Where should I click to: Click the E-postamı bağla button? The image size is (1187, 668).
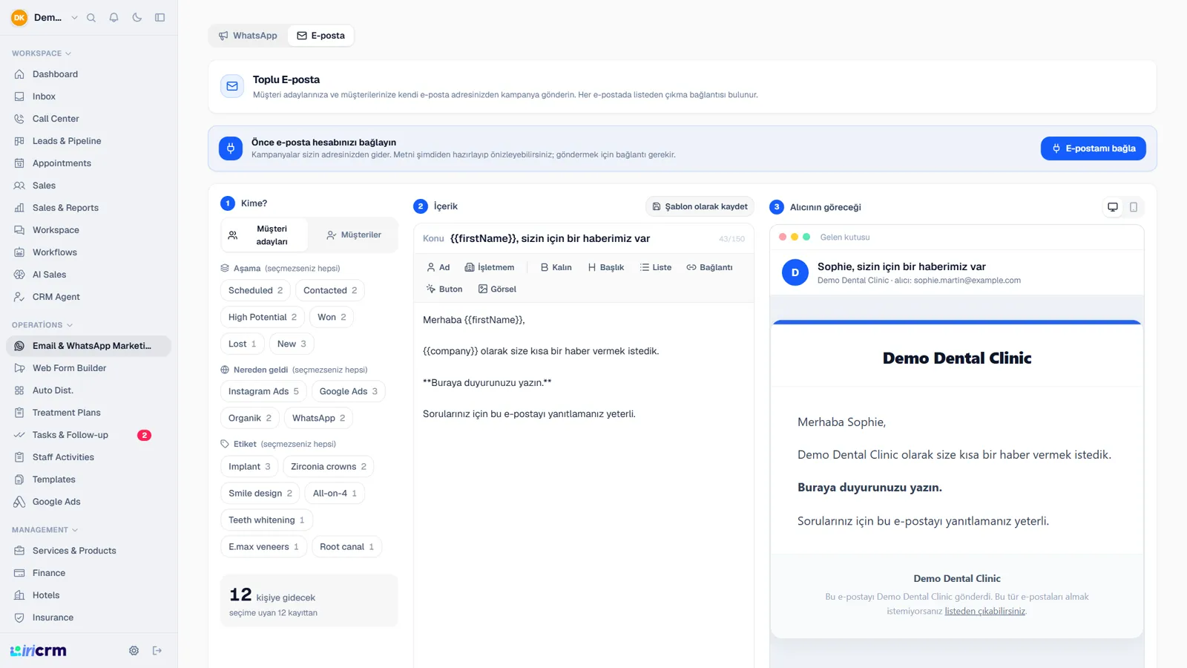tap(1094, 148)
